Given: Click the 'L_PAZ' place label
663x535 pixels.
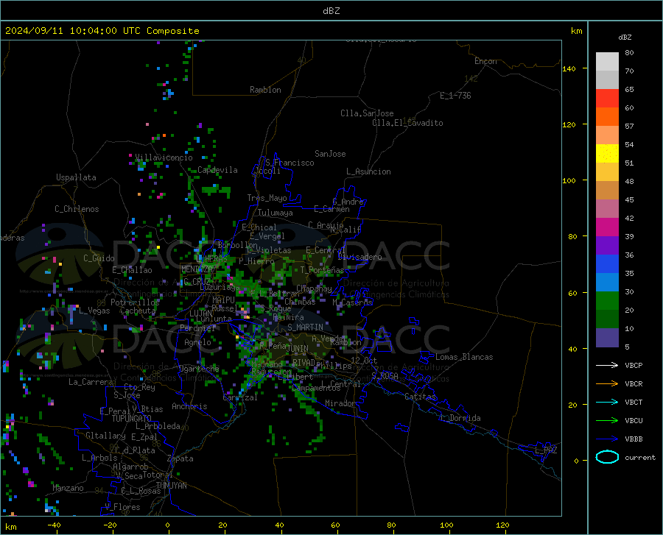Looking at the screenshot, I should 546,450.
